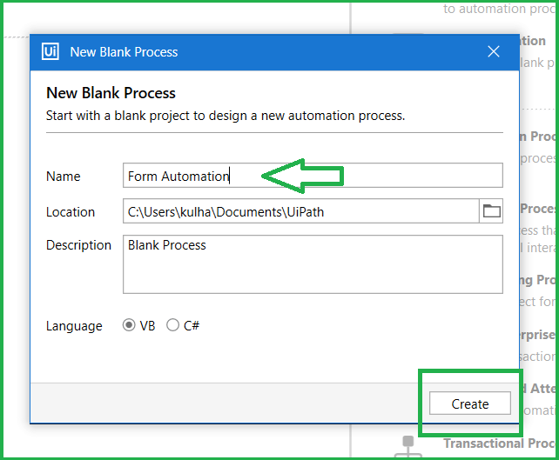Choose C# as the project language

pos(173,326)
